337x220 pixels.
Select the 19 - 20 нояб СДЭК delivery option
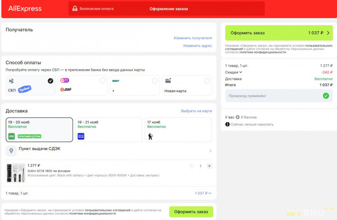click(39, 129)
